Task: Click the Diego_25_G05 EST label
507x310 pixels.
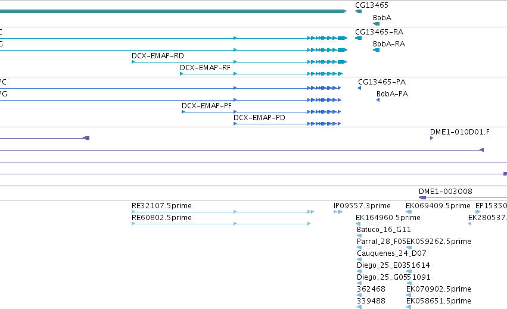Action: (381, 277)
